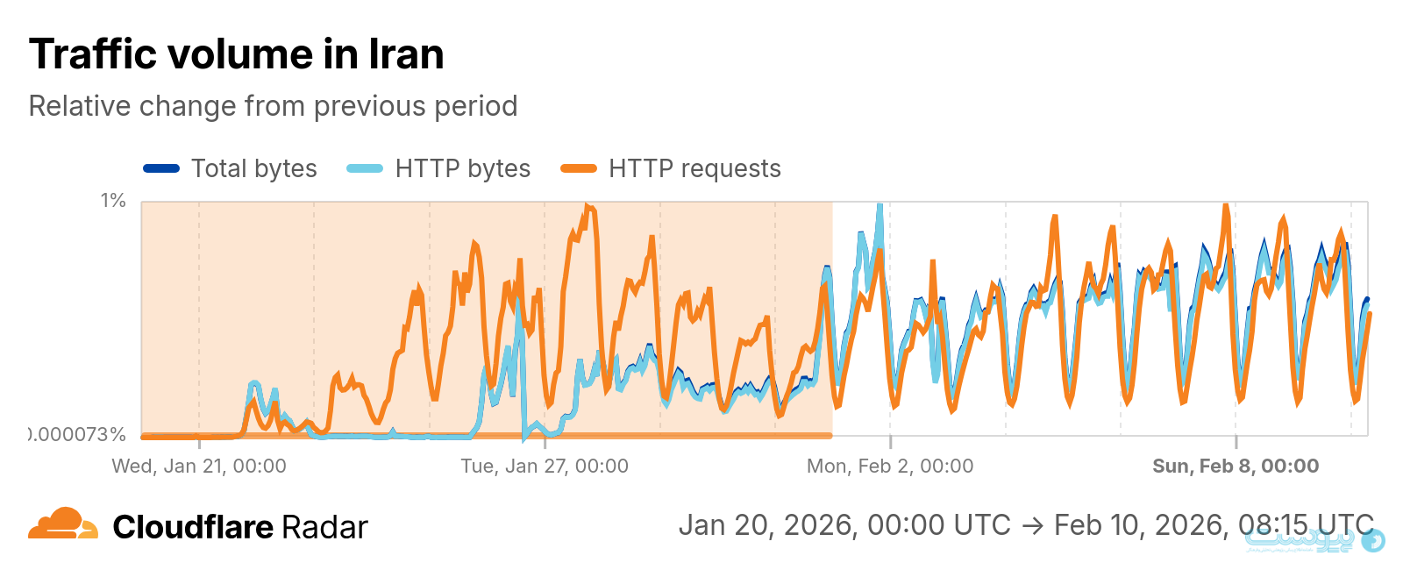Open the Cloudflare Radar text link
1403x570 pixels.
(x=240, y=527)
